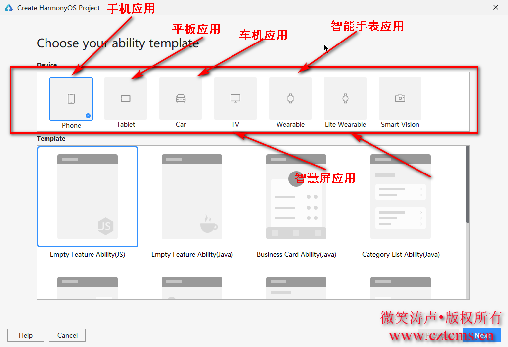Close the Create HarmonyOS Project dialog
508x347 pixels.
pyautogui.click(x=495, y=7)
